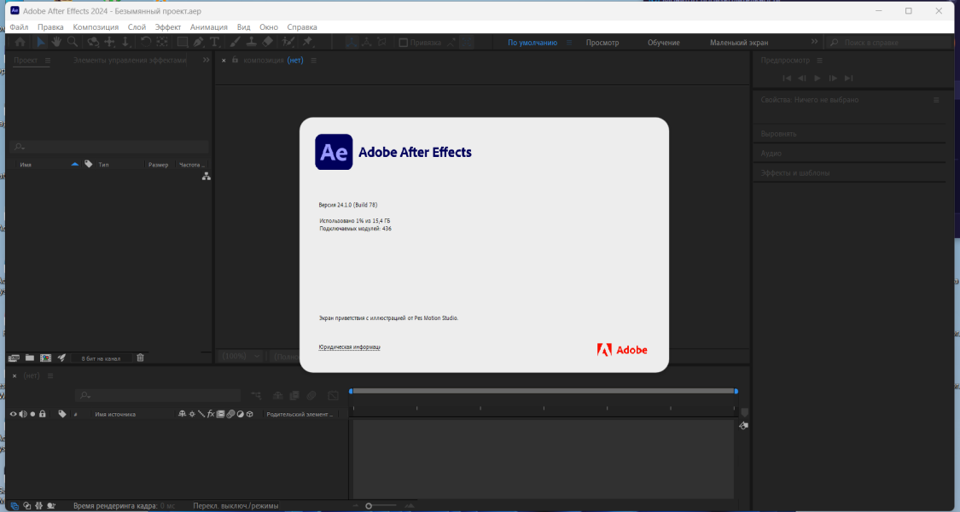Select the Pan camera tool
The width and height of the screenshot is (960, 512).
[x=109, y=42]
